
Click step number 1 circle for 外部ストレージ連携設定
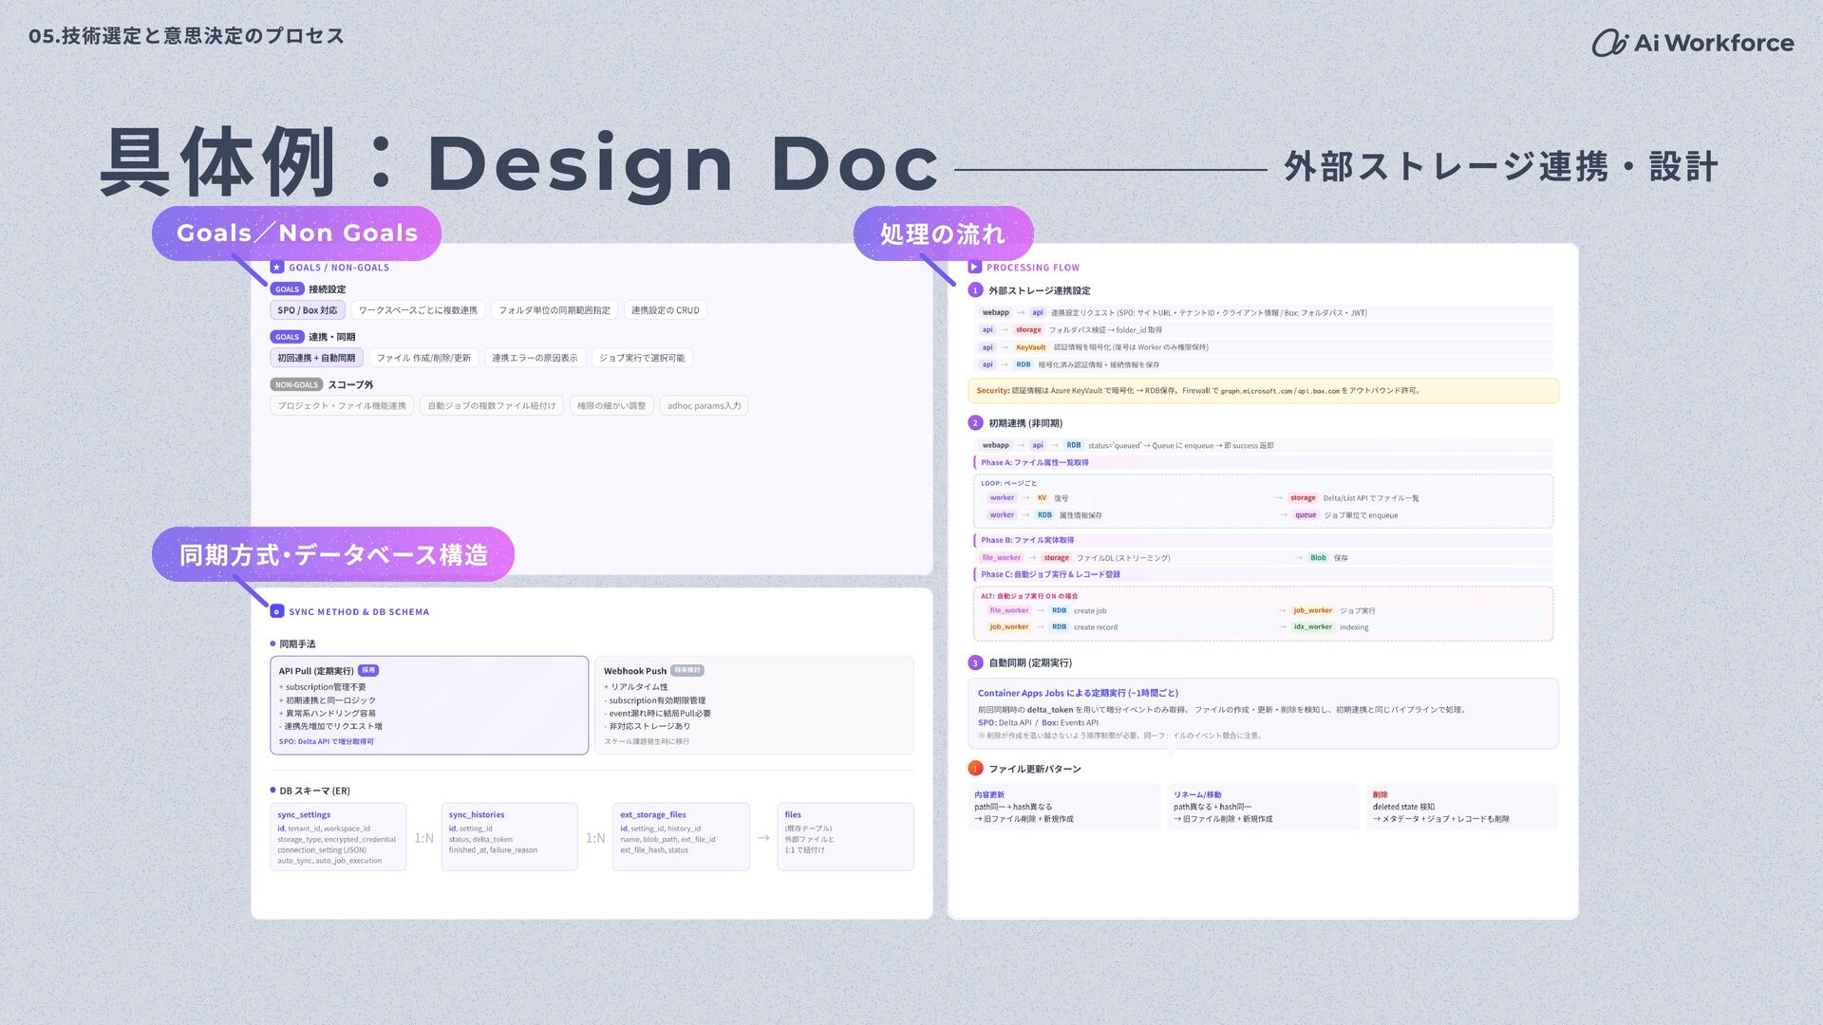pyautogui.click(x=975, y=290)
